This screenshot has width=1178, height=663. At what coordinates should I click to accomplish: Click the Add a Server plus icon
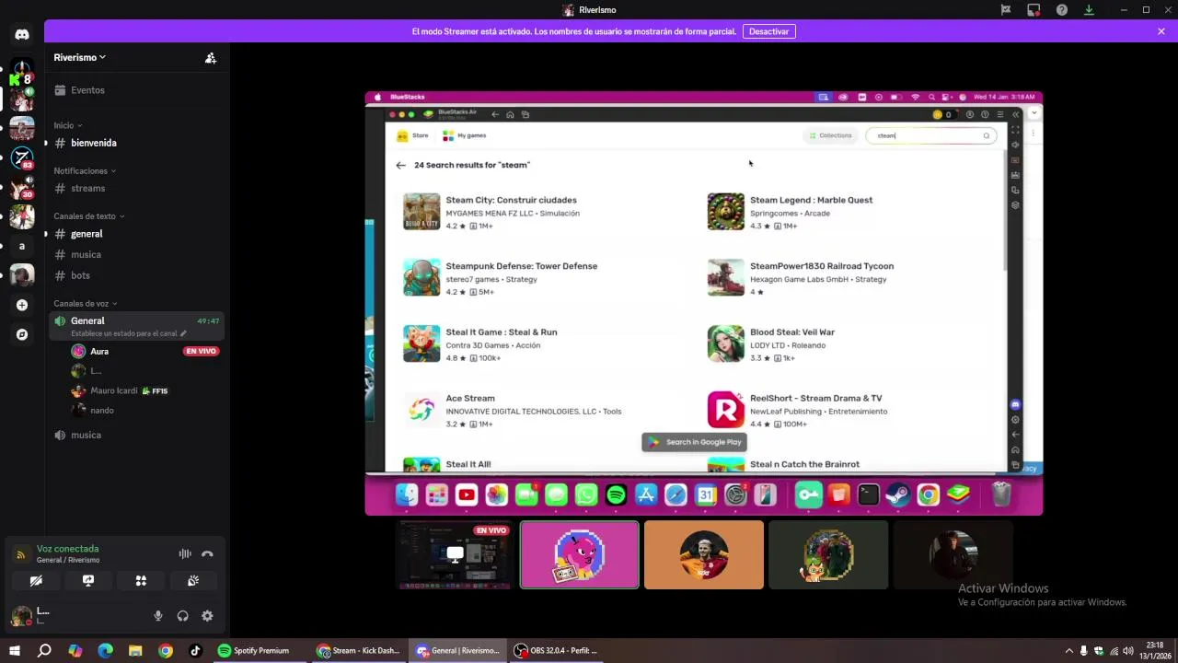tap(22, 305)
